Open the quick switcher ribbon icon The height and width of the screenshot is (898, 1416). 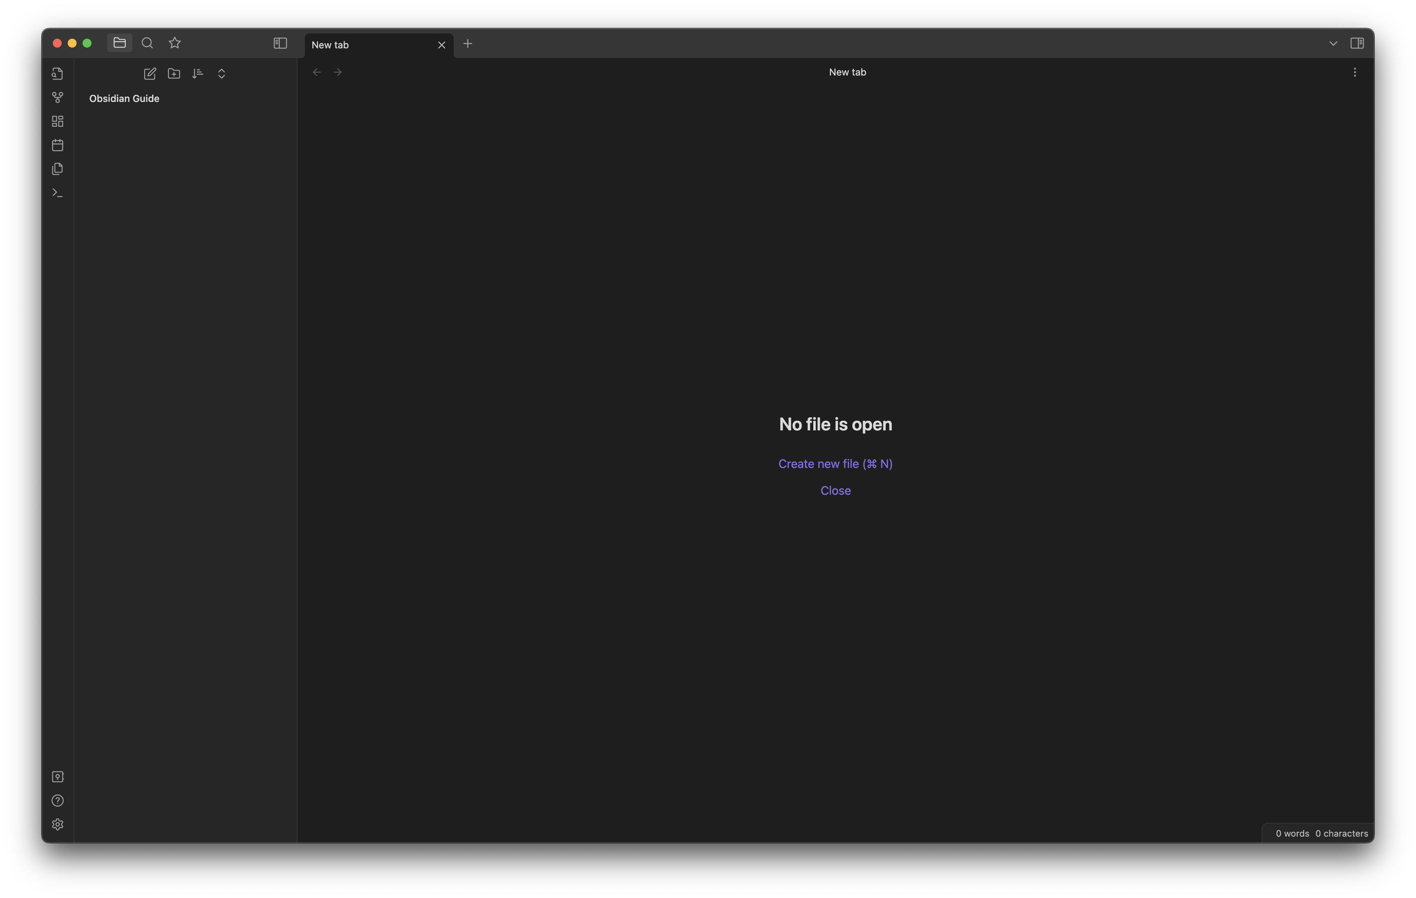(58, 74)
